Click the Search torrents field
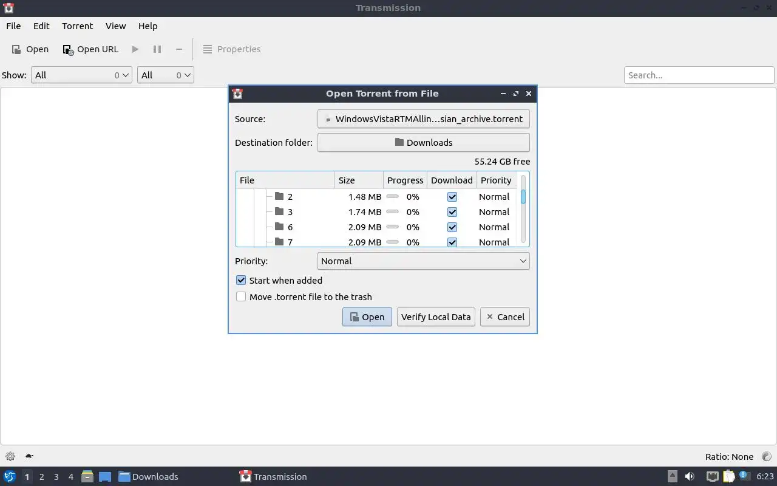The height and width of the screenshot is (486, 777). [x=699, y=75]
